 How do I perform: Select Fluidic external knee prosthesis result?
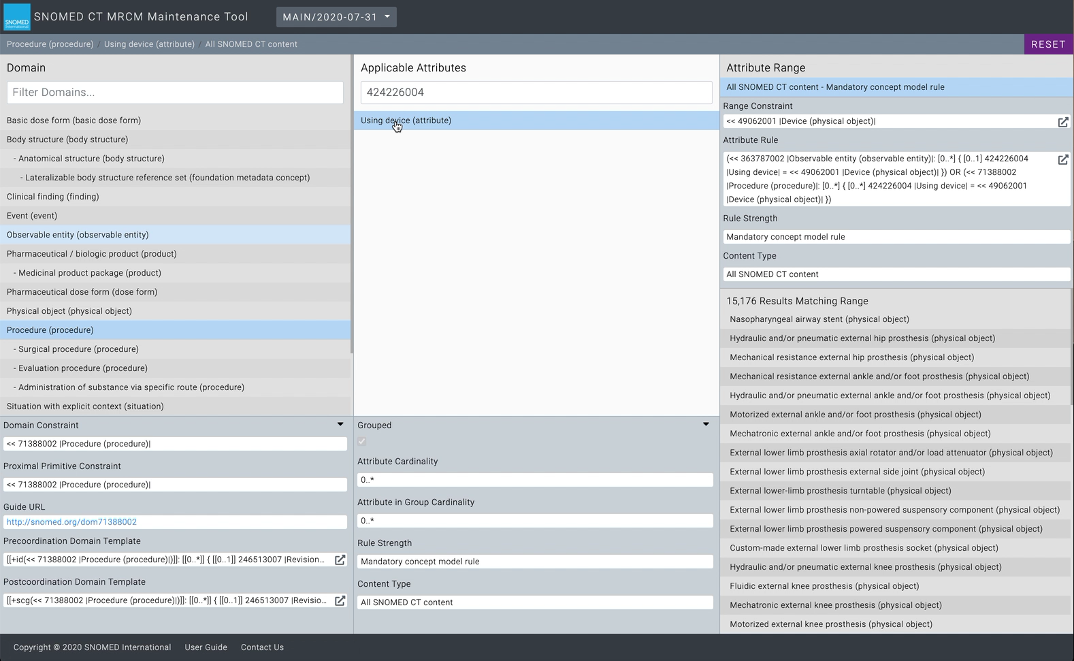tap(895, 586)
